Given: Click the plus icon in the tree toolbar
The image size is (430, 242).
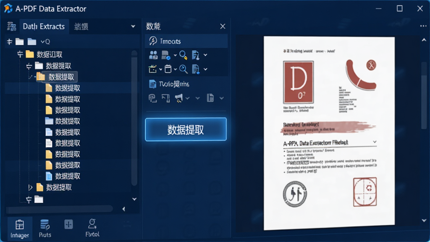Looking at the screenshot, I should (10, 42).
